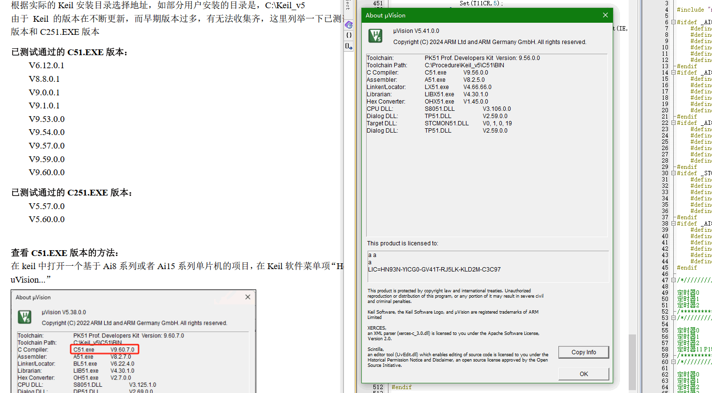Open the Books tab icon in sidebar
Screen dimensions: 712x393
pyautogui.click(x=349, y=24)
